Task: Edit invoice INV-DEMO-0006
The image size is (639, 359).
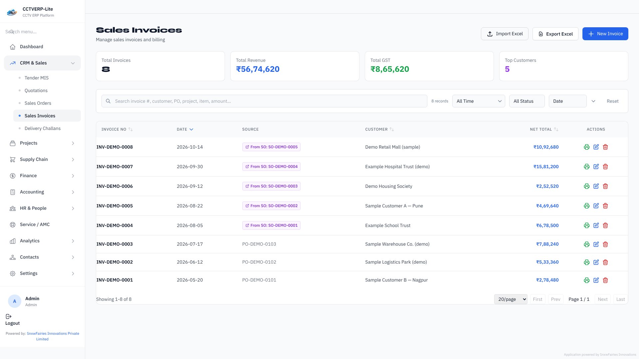Action: point(596,186)
